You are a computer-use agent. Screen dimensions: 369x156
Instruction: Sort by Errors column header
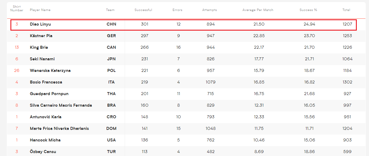point(177,10)
